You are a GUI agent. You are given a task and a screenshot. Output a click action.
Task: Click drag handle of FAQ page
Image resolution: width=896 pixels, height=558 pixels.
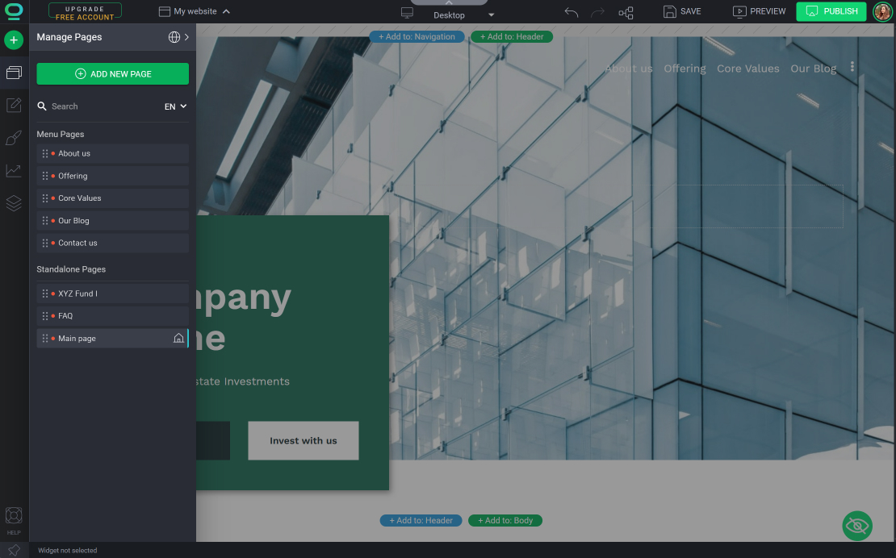point(45,315)
